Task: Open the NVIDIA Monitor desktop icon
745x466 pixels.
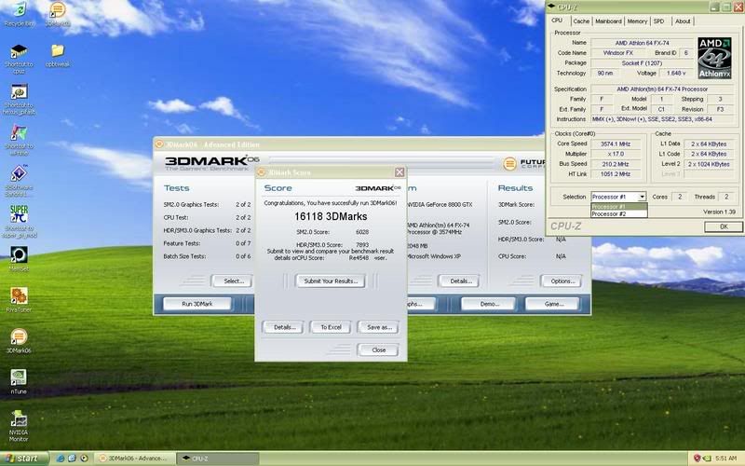Action: 19,418
